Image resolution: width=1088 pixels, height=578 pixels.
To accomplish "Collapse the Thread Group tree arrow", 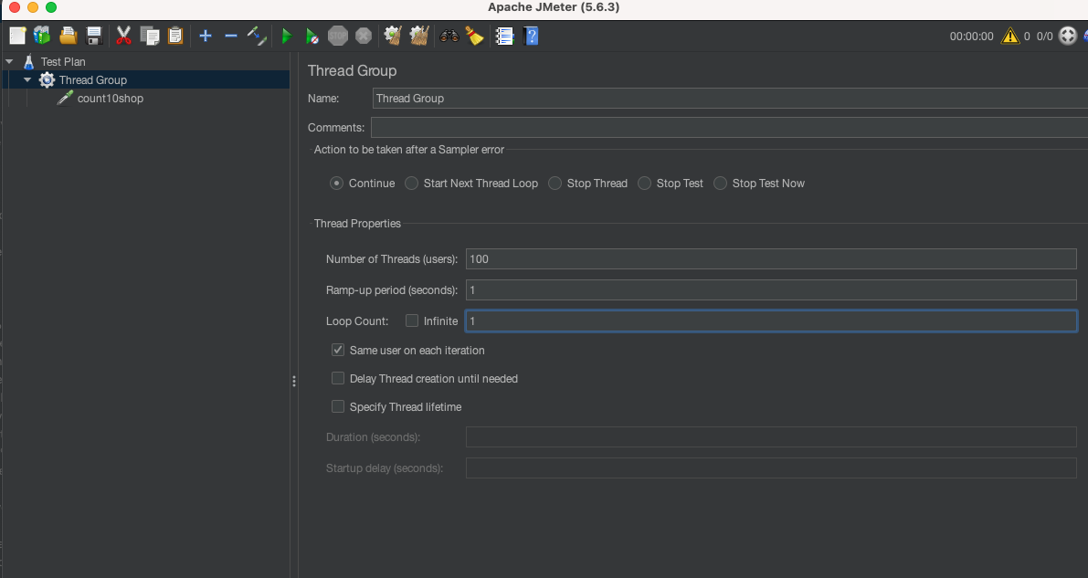I will (27, 79).
